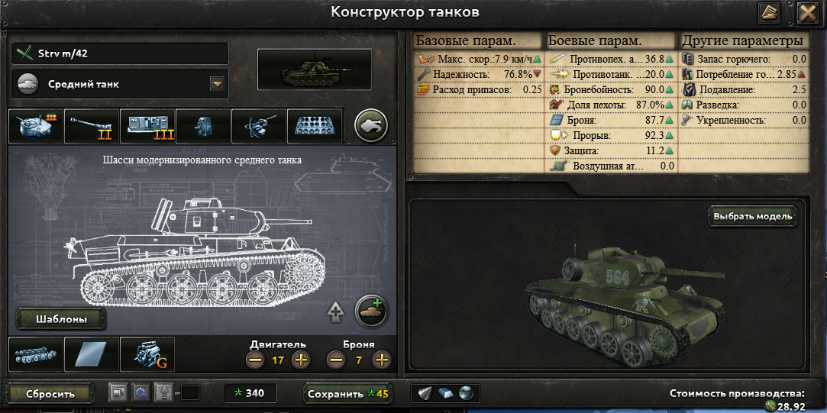
Task: Open the armor plate type slot
Action: coord(91,354)
